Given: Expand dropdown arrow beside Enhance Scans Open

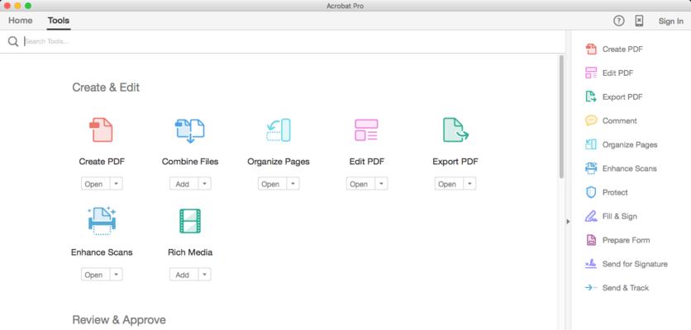Looking at the screenshot, I should 117,275.
